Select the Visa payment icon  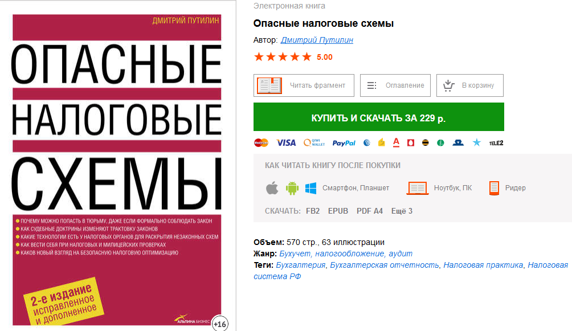coord(286,142)
